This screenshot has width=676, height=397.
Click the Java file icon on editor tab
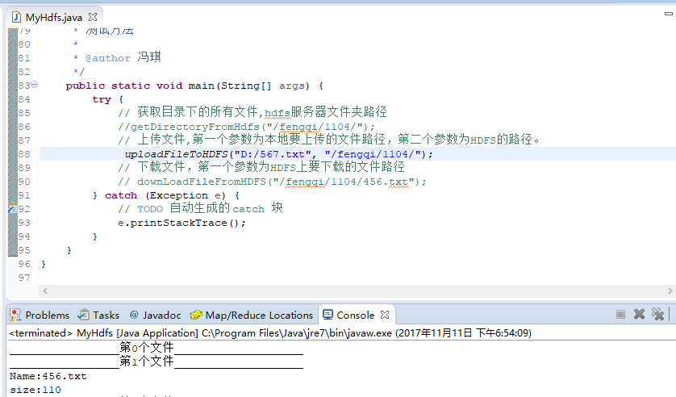click(x=16, y=17)
